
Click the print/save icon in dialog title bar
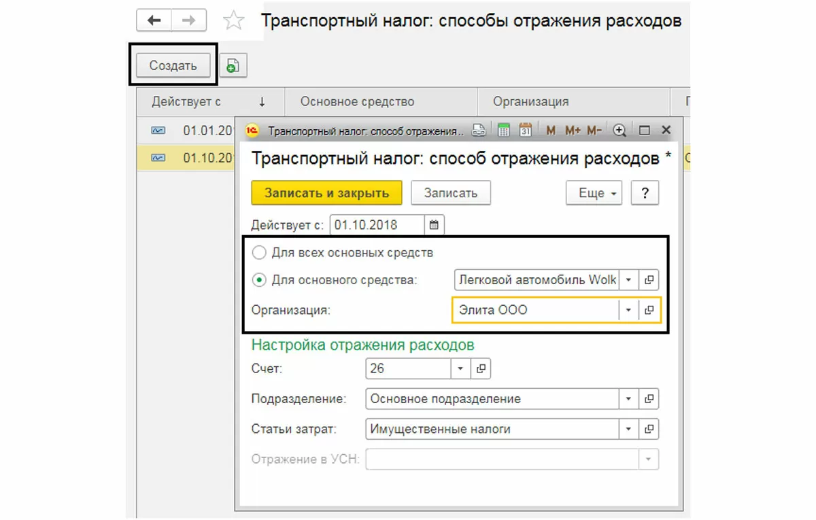[480, 131]
